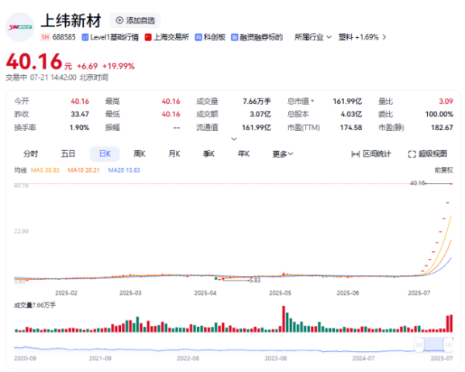The width and height of the screenshot is (465, 372).
Task: Open the 更多 period dropdown
Action: [x=283, y=154]
